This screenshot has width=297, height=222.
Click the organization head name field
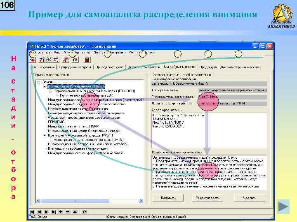coord(233,97)
